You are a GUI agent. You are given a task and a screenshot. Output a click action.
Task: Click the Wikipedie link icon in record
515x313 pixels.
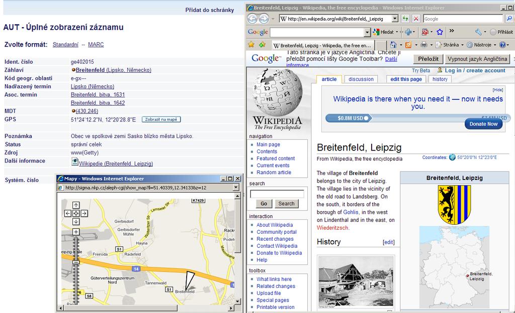75,162
